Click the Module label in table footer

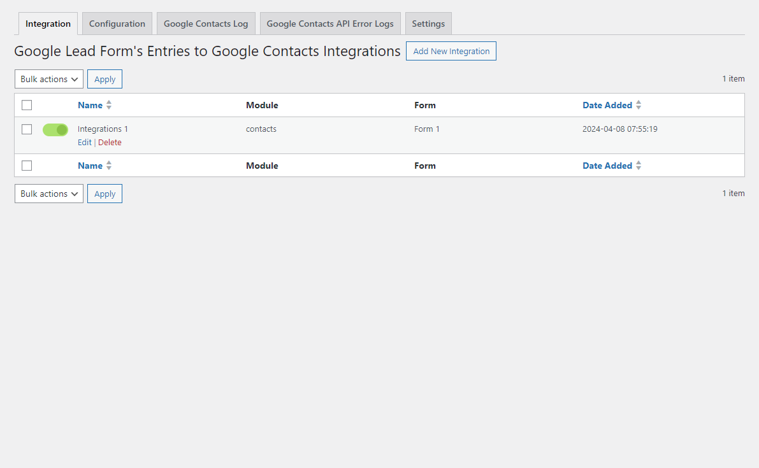[262, 166]
